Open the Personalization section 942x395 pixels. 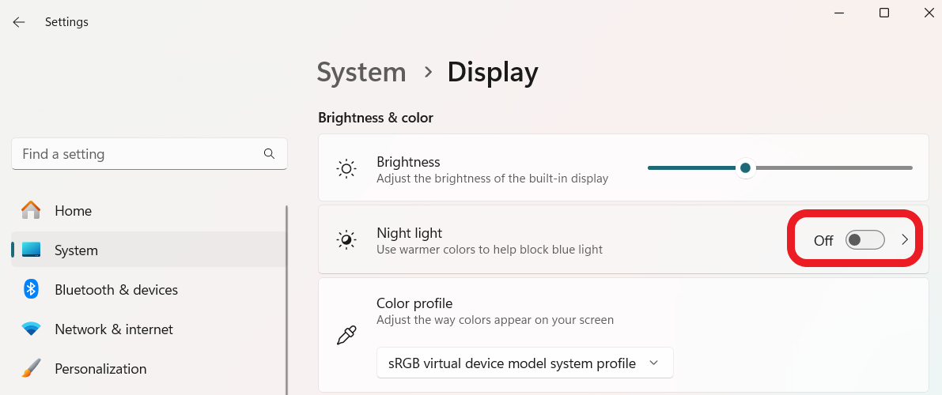[x=100, y=369]
